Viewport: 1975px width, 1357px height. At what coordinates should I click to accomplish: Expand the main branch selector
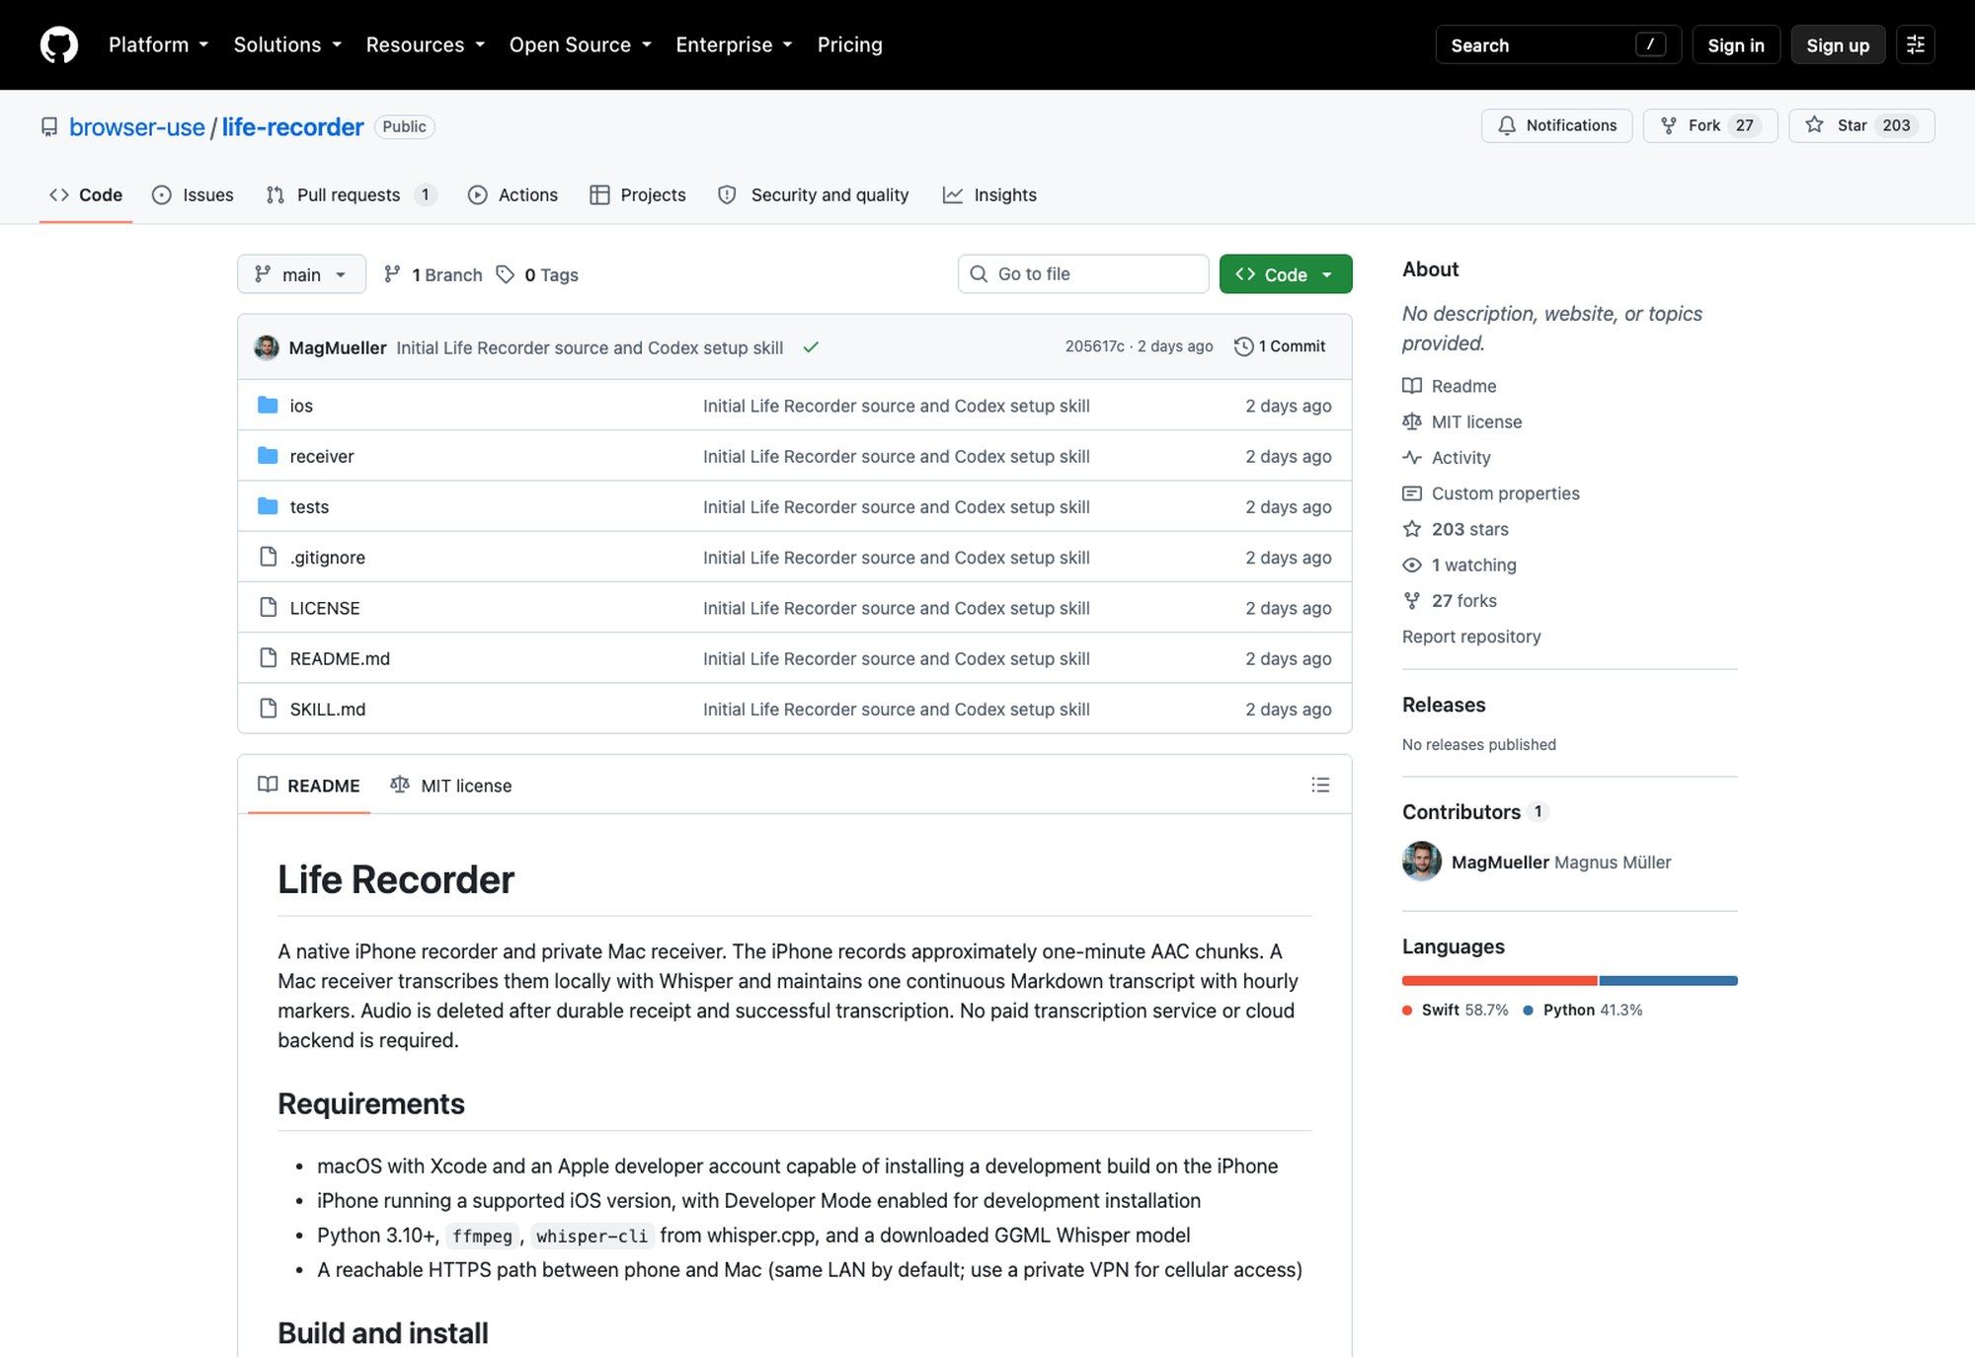301,274
